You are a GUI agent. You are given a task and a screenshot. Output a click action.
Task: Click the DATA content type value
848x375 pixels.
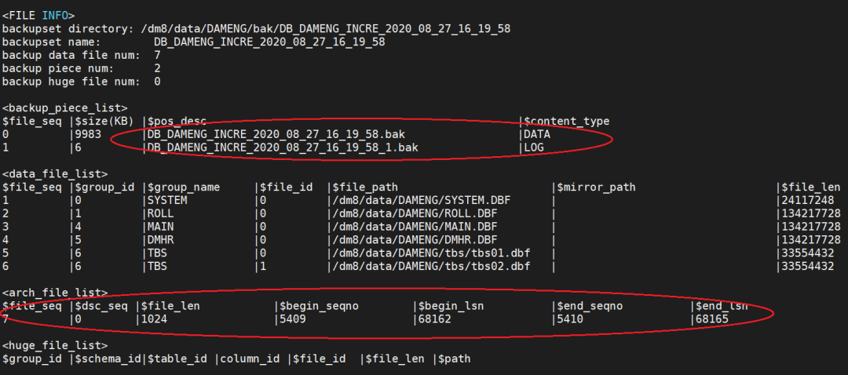click(538, 134)
